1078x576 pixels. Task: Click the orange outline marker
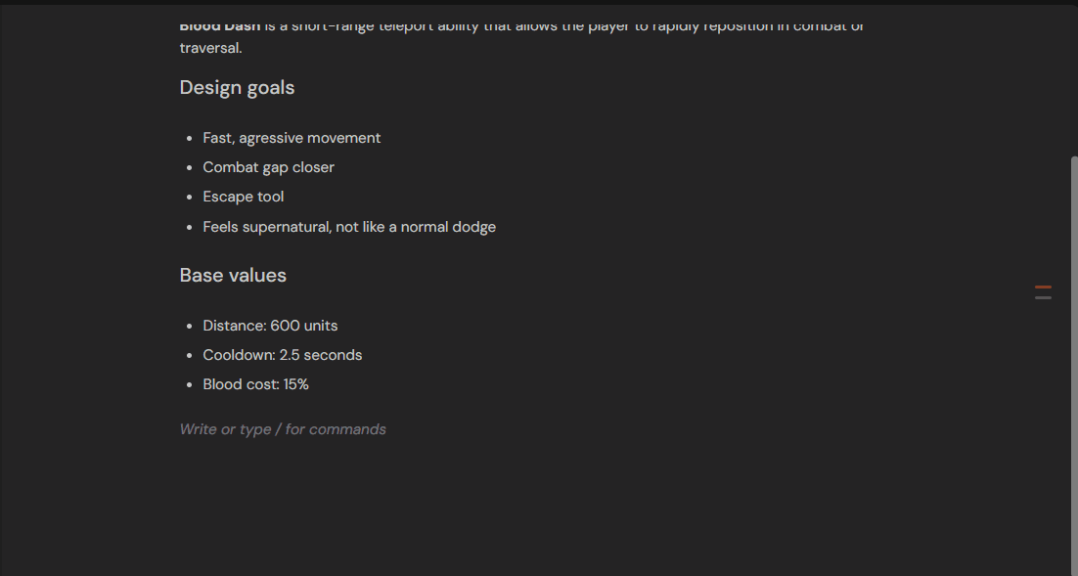point(1043,288)
